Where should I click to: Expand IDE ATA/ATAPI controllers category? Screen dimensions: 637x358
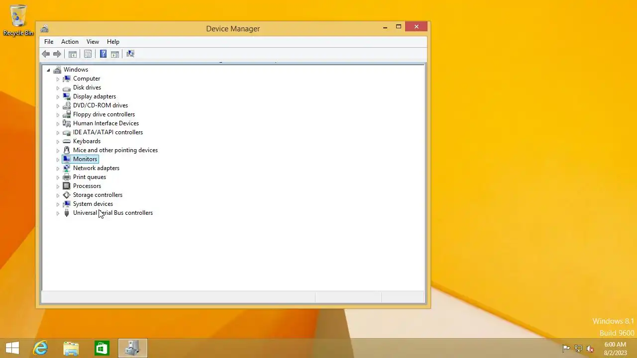tap(58, 133)
